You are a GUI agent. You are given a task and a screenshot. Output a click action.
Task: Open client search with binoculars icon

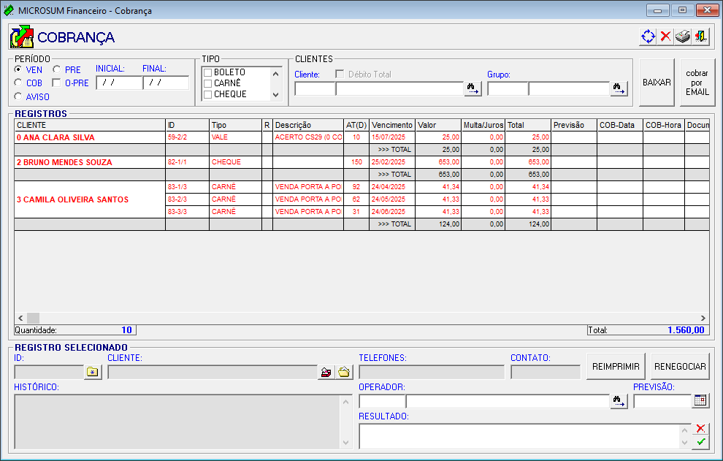473,88
